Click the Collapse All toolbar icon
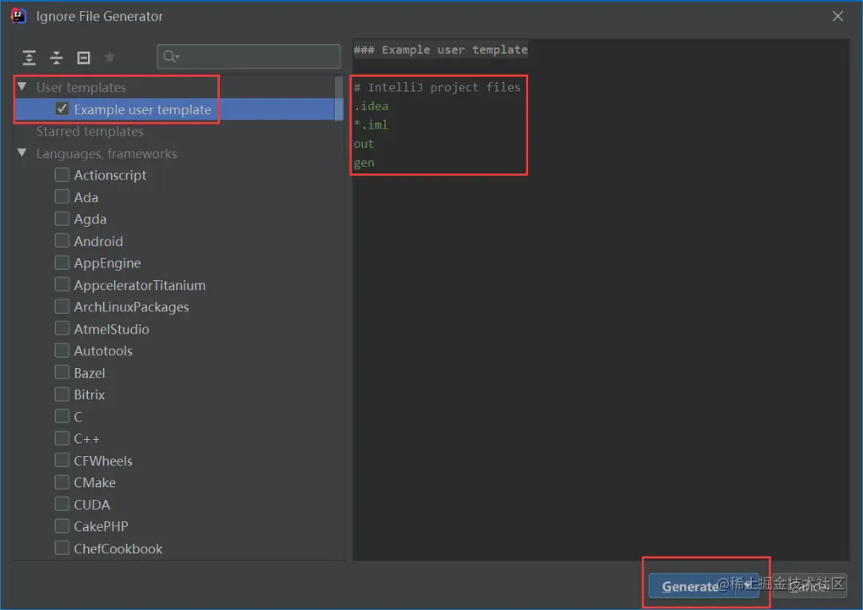 (56, 57)
